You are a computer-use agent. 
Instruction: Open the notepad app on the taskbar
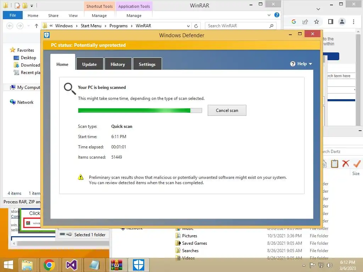tap(94, 265)
